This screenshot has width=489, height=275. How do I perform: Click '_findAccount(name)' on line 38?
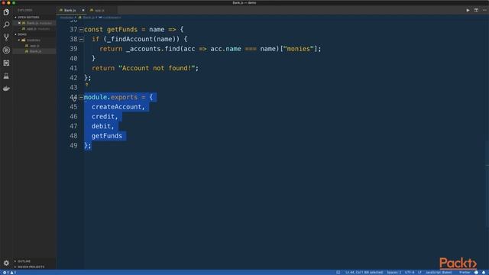144,39
